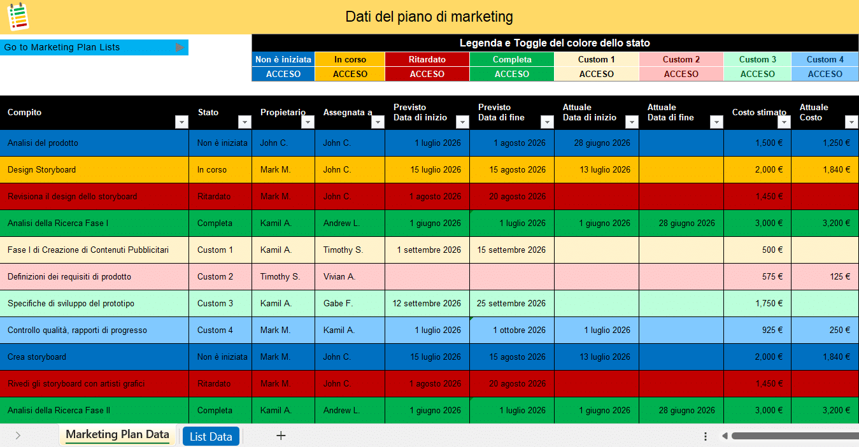The width and height of the screenshot is (859, 447).
Task: Expand the Propietario filter dropdown
Action: point(308,122)
